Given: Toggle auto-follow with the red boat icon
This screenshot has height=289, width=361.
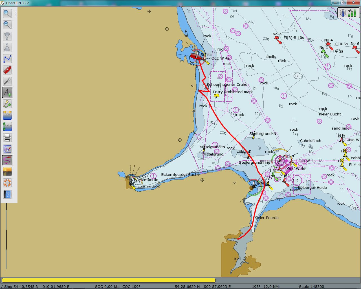Looking at the screenshot, I should (7, 70).
